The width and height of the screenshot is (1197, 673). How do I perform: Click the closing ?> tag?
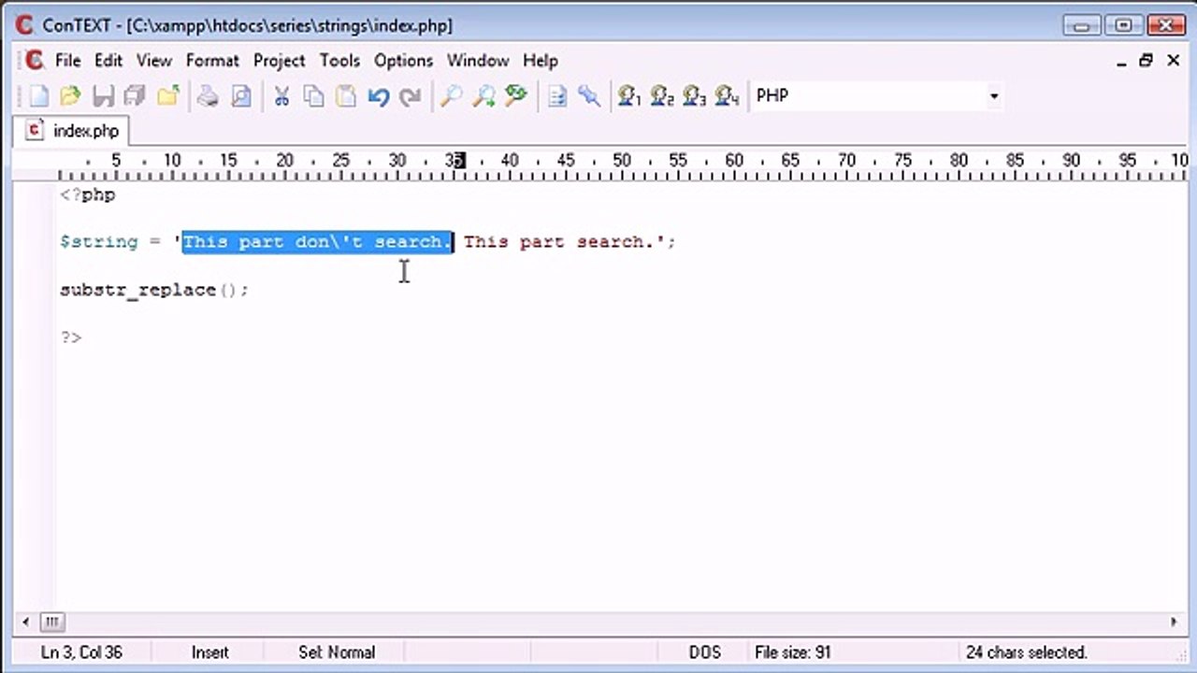[71, 337]
